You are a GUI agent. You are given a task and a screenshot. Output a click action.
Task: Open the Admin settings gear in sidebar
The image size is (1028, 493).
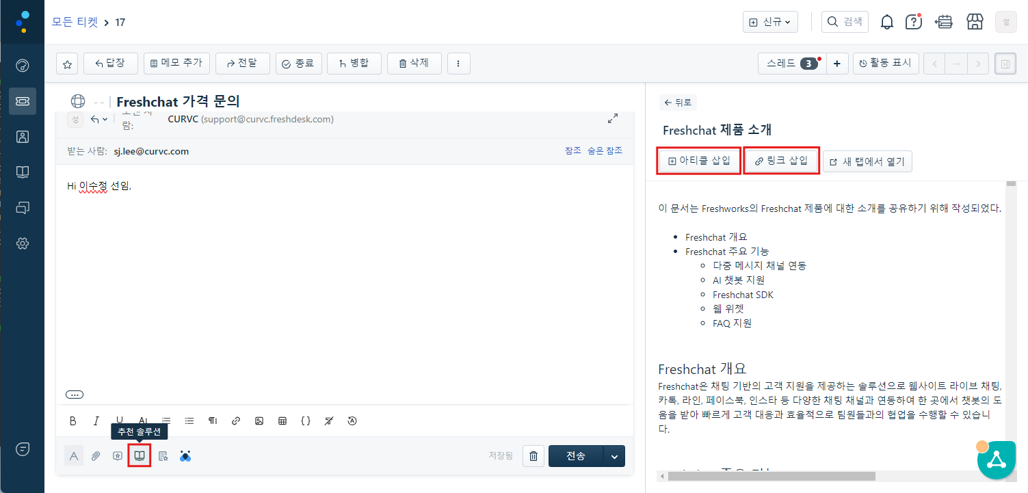pos(23,243)
